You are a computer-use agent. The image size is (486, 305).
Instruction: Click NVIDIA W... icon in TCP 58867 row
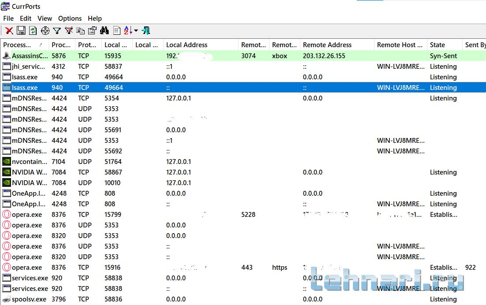click(7, 172)
